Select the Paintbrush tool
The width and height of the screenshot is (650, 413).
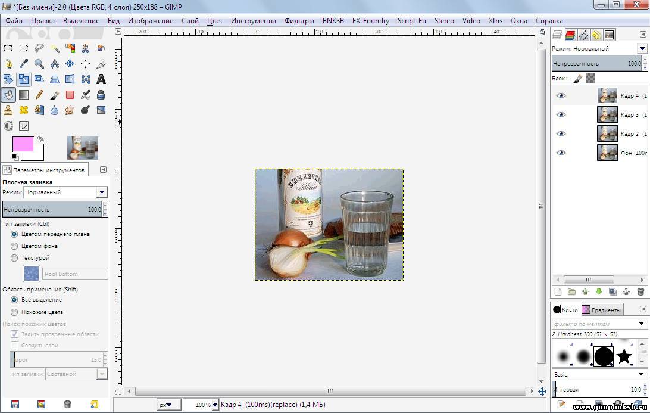click(55, 95)
